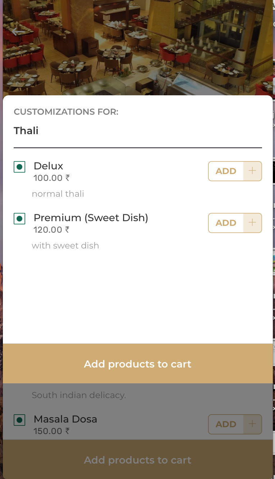The width and height of the screenshot is (275, 479).
Task: Click the 'with sweet dish' description text
Action: point(65,246)
